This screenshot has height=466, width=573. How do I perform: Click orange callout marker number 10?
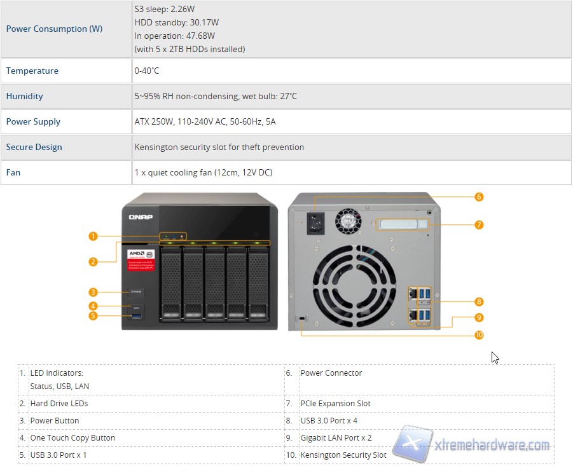pos(479,335)
